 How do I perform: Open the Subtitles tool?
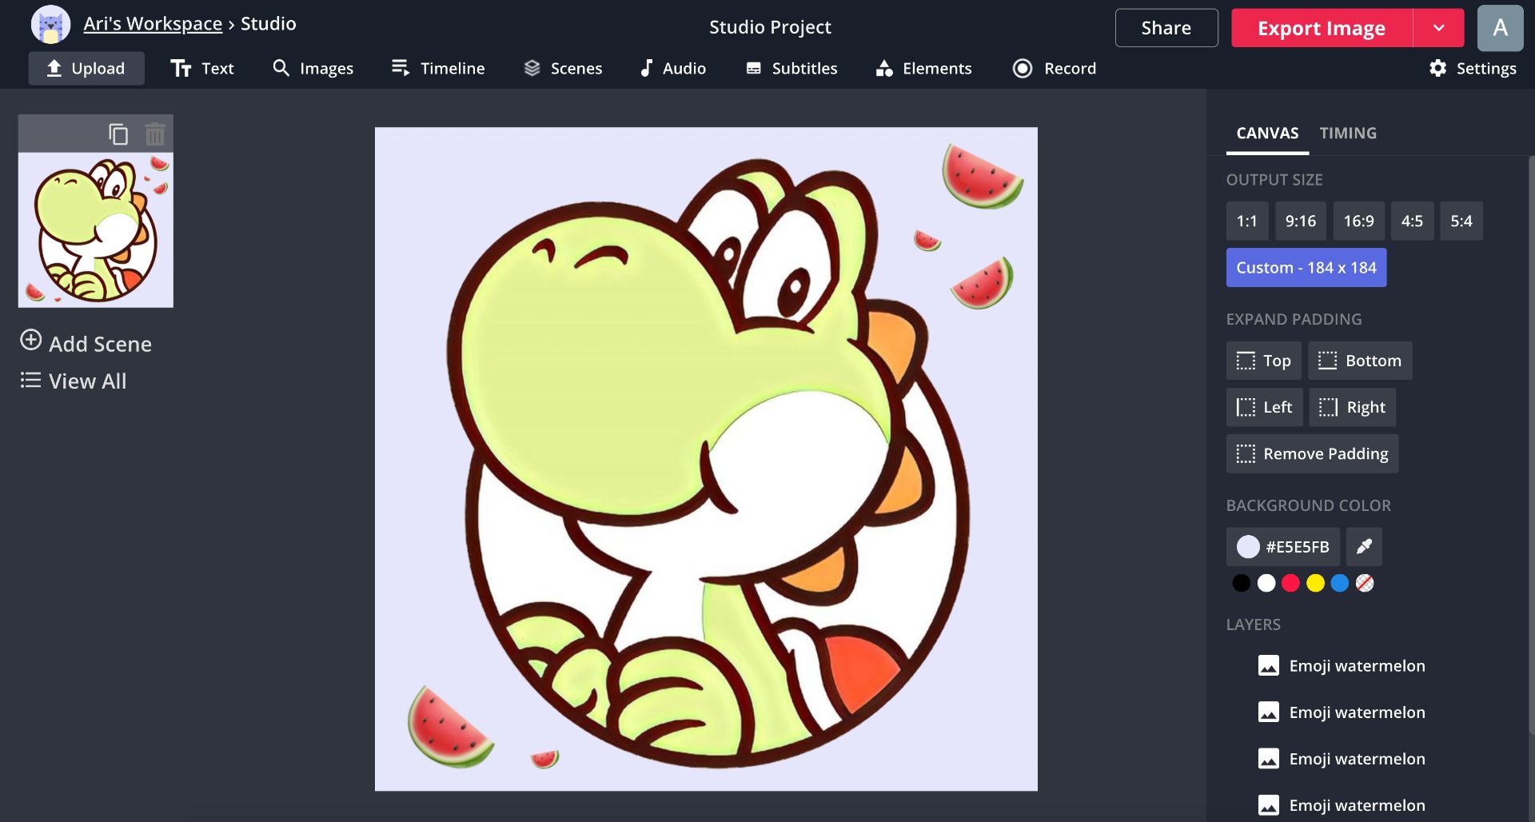[791, 69]
